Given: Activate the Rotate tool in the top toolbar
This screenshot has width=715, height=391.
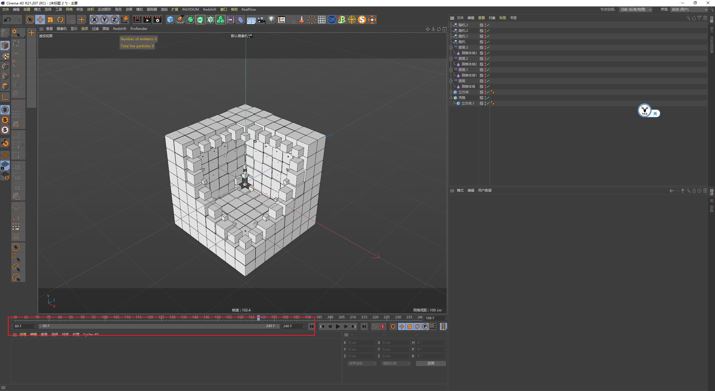Looking at the screenshot, I should [x=60, y=20].
